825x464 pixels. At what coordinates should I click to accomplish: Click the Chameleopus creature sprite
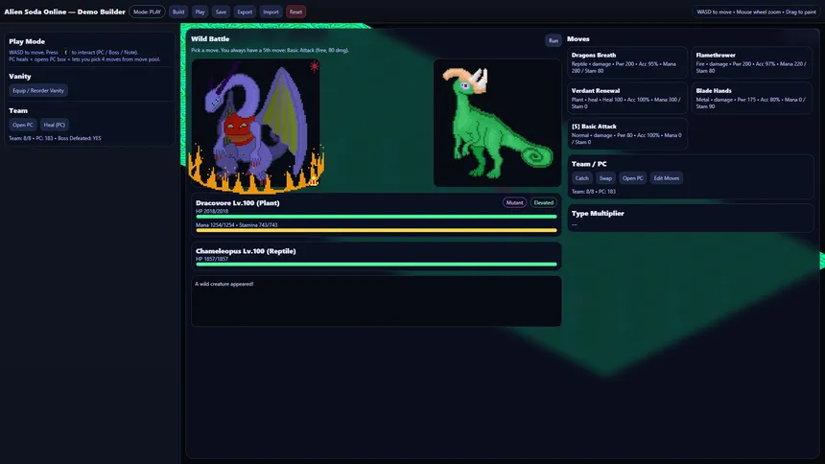click(497, 123)
